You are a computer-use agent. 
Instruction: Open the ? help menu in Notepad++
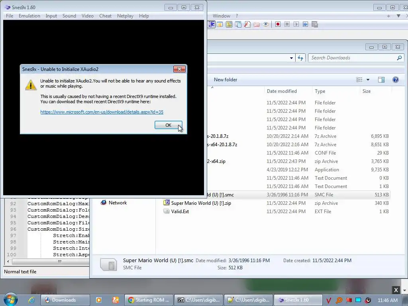237,16
